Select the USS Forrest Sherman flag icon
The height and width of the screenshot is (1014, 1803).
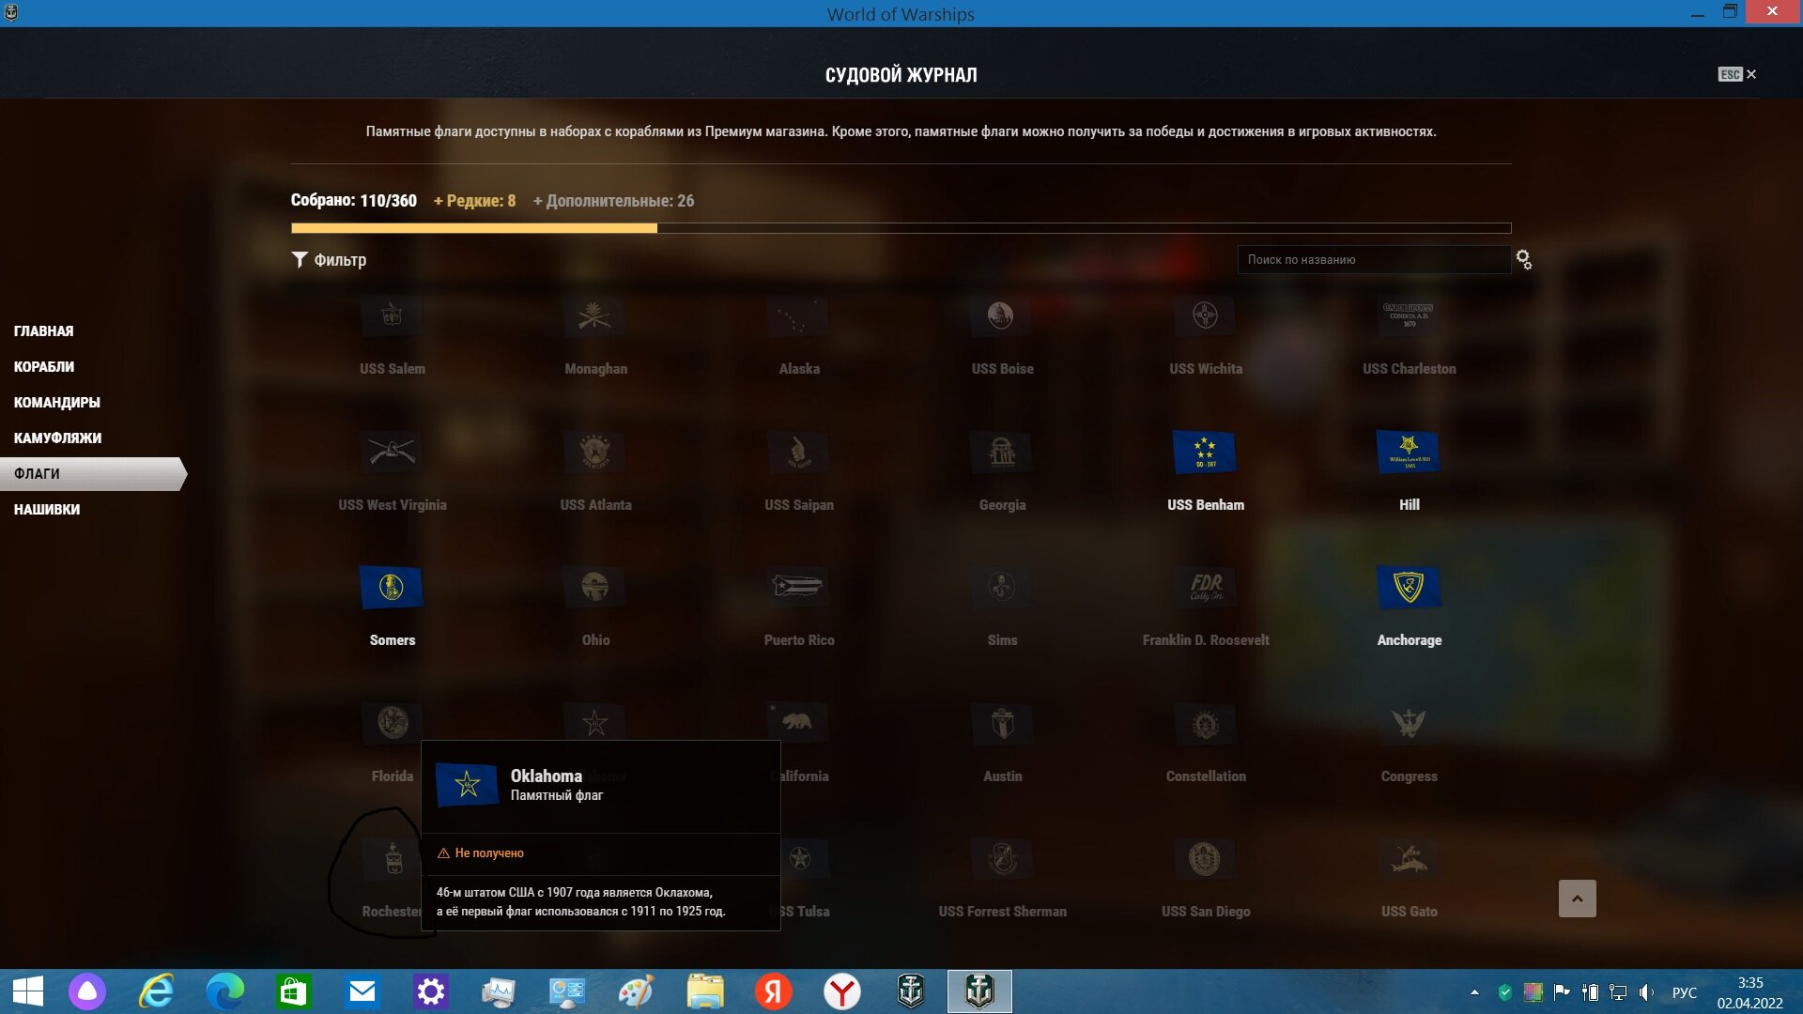pos(1002,858)
